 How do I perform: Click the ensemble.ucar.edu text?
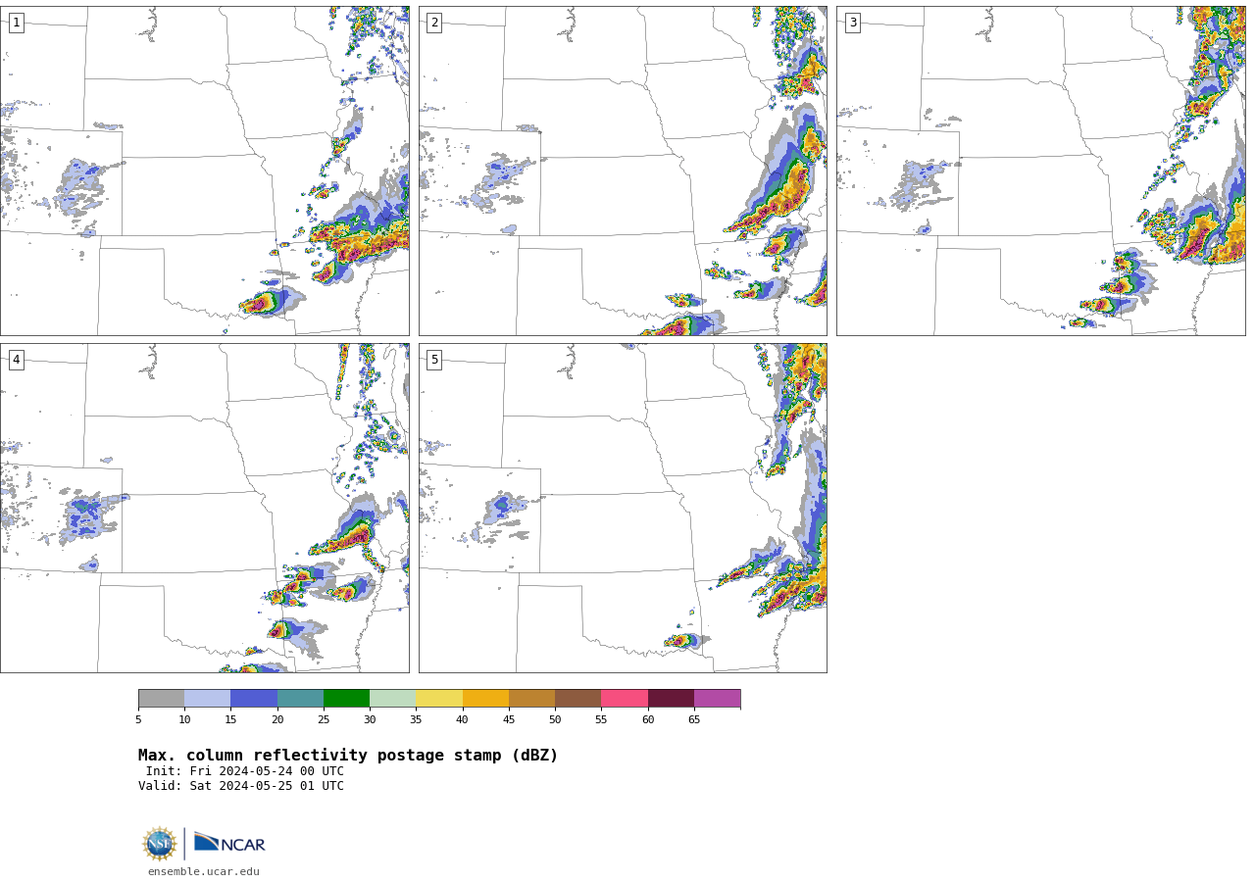coord(204,872)
